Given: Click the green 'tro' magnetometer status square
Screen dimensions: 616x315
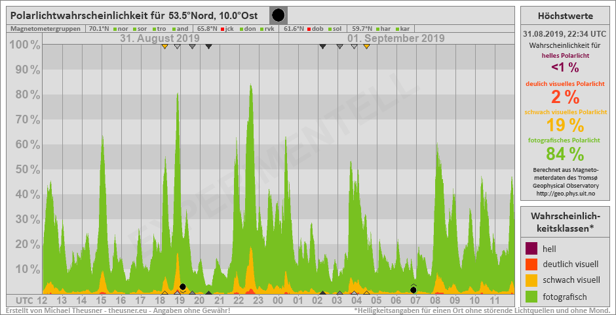Looking at the screenshot, I should (153, 29).
